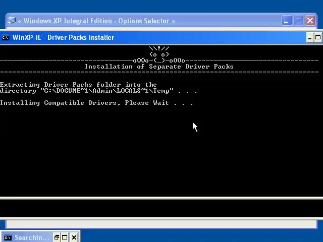Maximize the Driver Packs Installer window

(x=318, y=37)
